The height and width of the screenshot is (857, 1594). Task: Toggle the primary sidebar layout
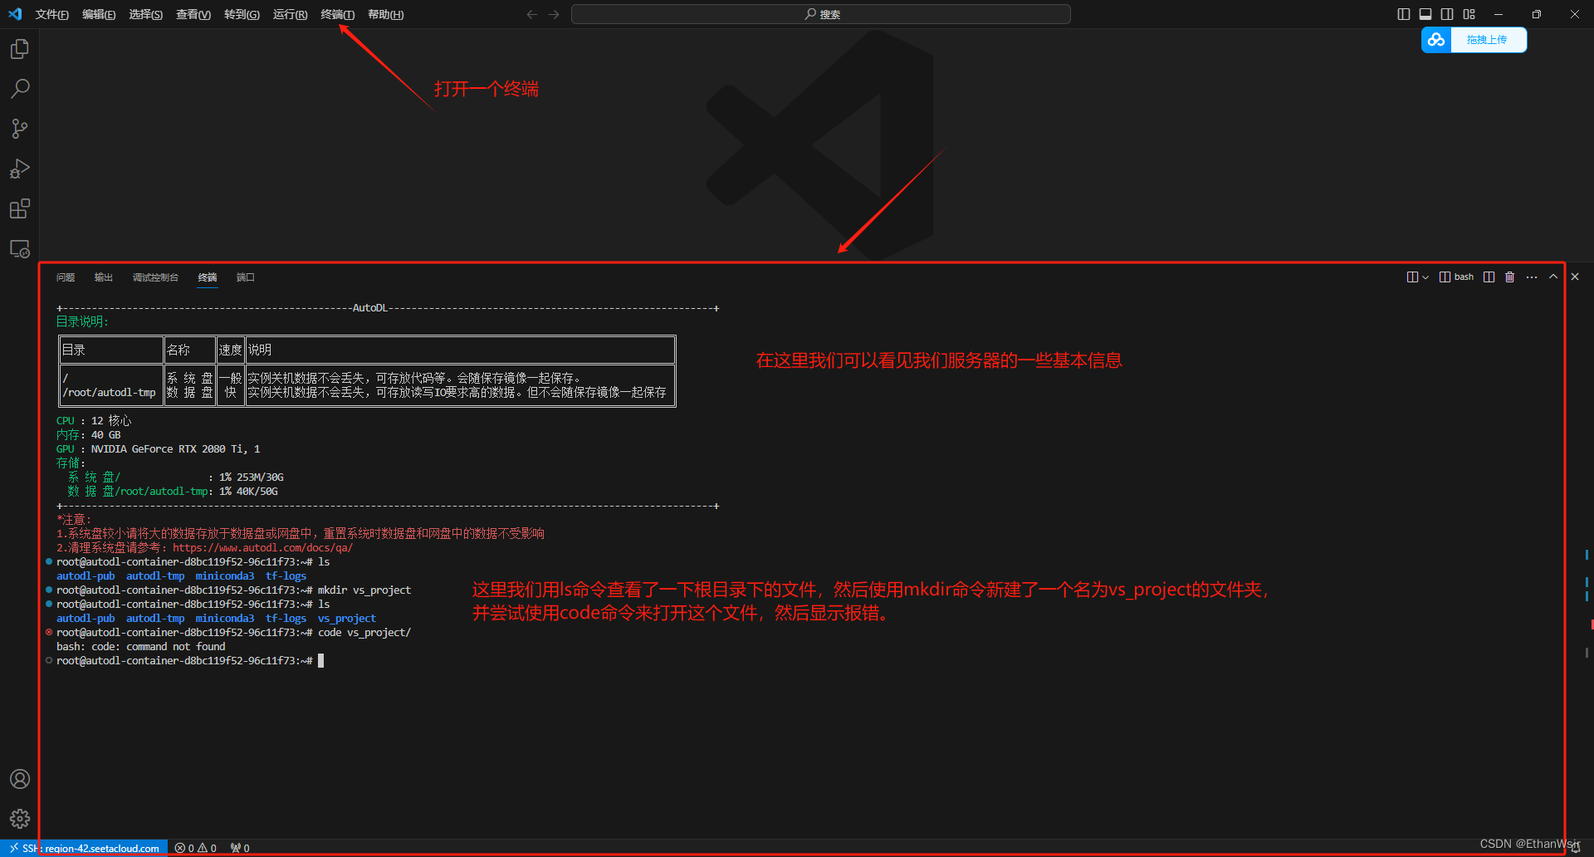[1404, 14]
